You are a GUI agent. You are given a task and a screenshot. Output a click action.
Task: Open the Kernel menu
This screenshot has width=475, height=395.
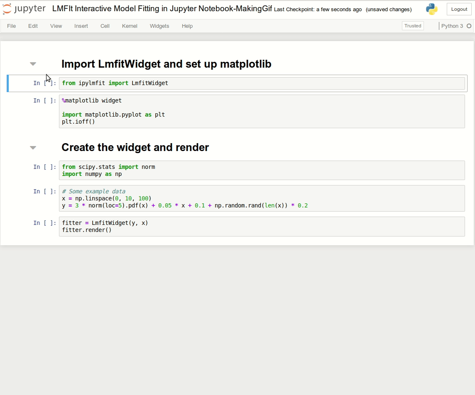(130, 26)
